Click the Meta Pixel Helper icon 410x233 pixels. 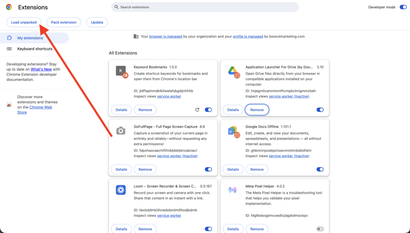click(233, 190)
